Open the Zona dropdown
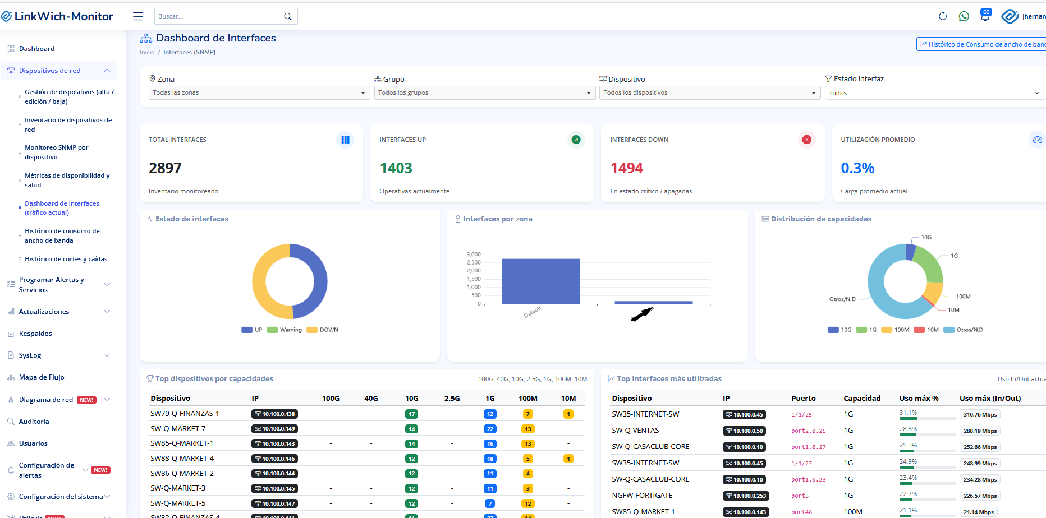 pos(259,93)
